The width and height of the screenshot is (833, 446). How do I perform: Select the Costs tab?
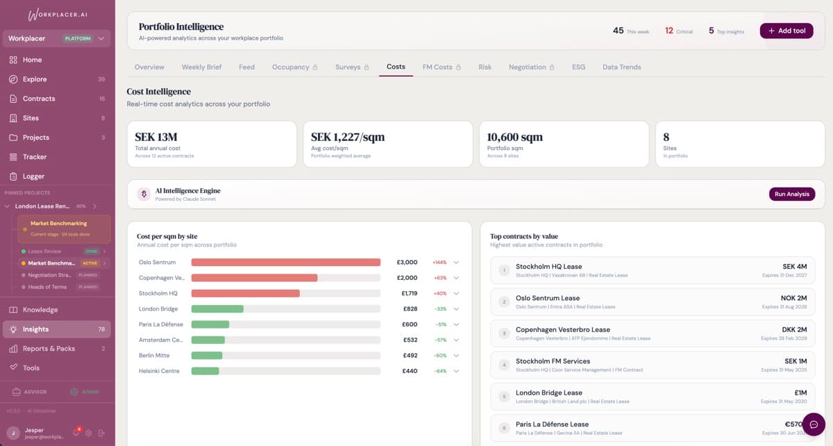coord(396,67)
